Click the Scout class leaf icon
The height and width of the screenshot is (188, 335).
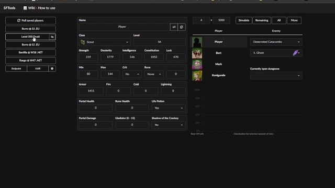click(x=83, y=42)
